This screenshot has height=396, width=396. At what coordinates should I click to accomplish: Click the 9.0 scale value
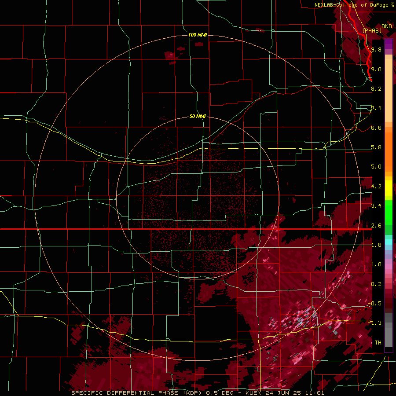click(x=376, y=69)
